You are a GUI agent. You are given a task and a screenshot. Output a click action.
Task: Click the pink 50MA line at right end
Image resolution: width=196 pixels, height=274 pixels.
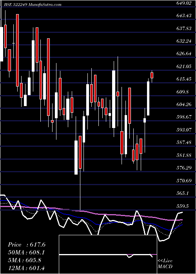[181, 220]
